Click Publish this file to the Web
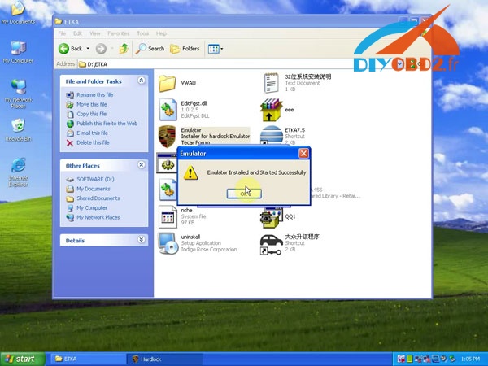This screenshot has width=488, height=366. 107,124
